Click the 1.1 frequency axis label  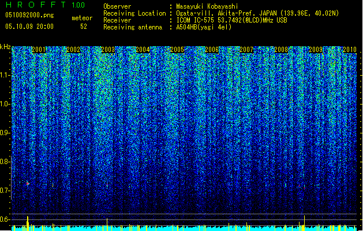[5, 75]
